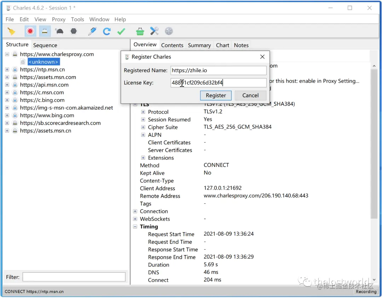
Task: Click the License Key input field
Action: [218, 83]
